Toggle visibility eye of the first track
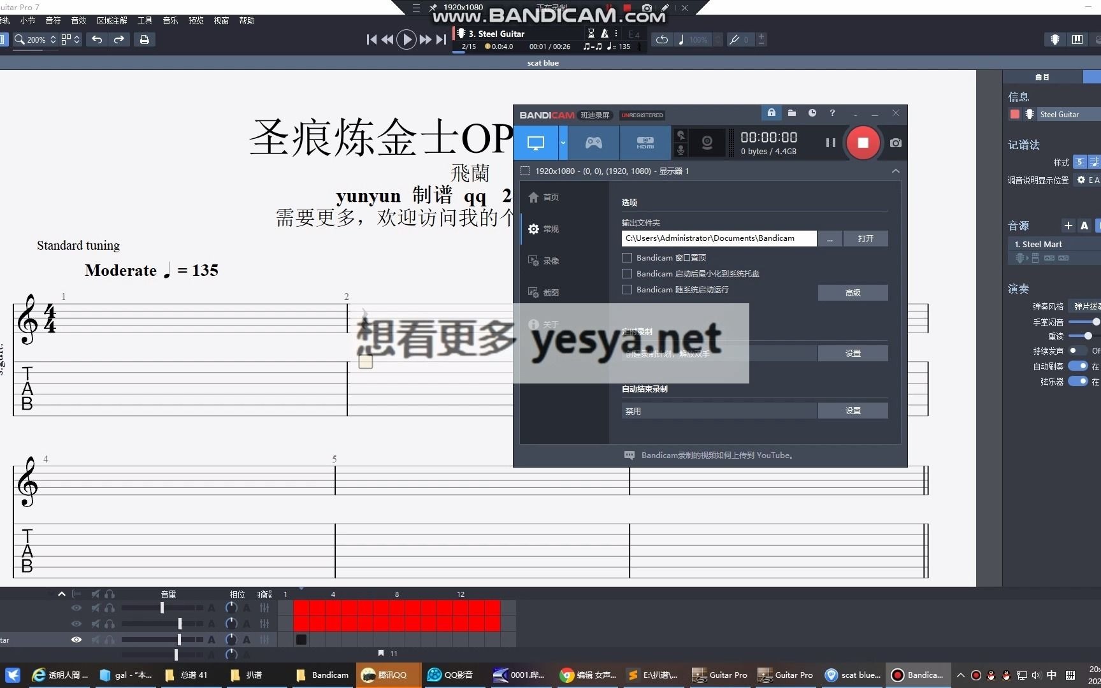This screenshot has height=688, width=1101. coord(76,608)
